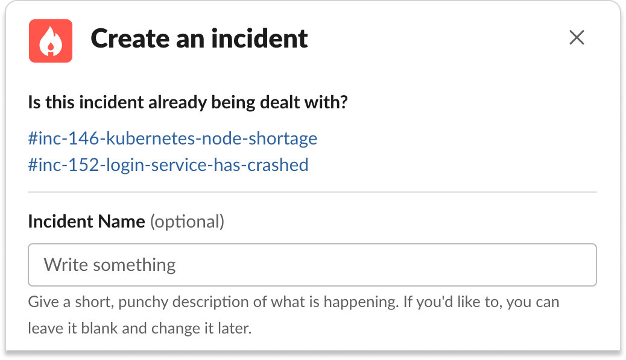Go to the login service crashed incident
The image size is (626, 360).
pyautogui.click(x=168, y=165)
